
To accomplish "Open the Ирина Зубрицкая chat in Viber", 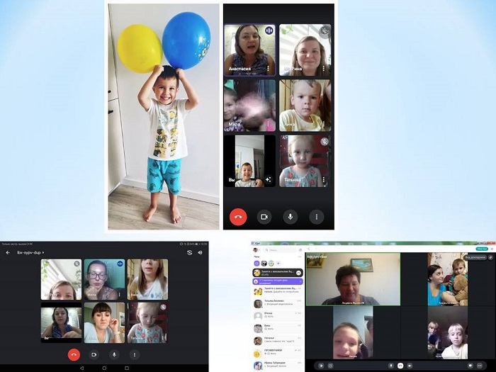I will coord(278,365).
